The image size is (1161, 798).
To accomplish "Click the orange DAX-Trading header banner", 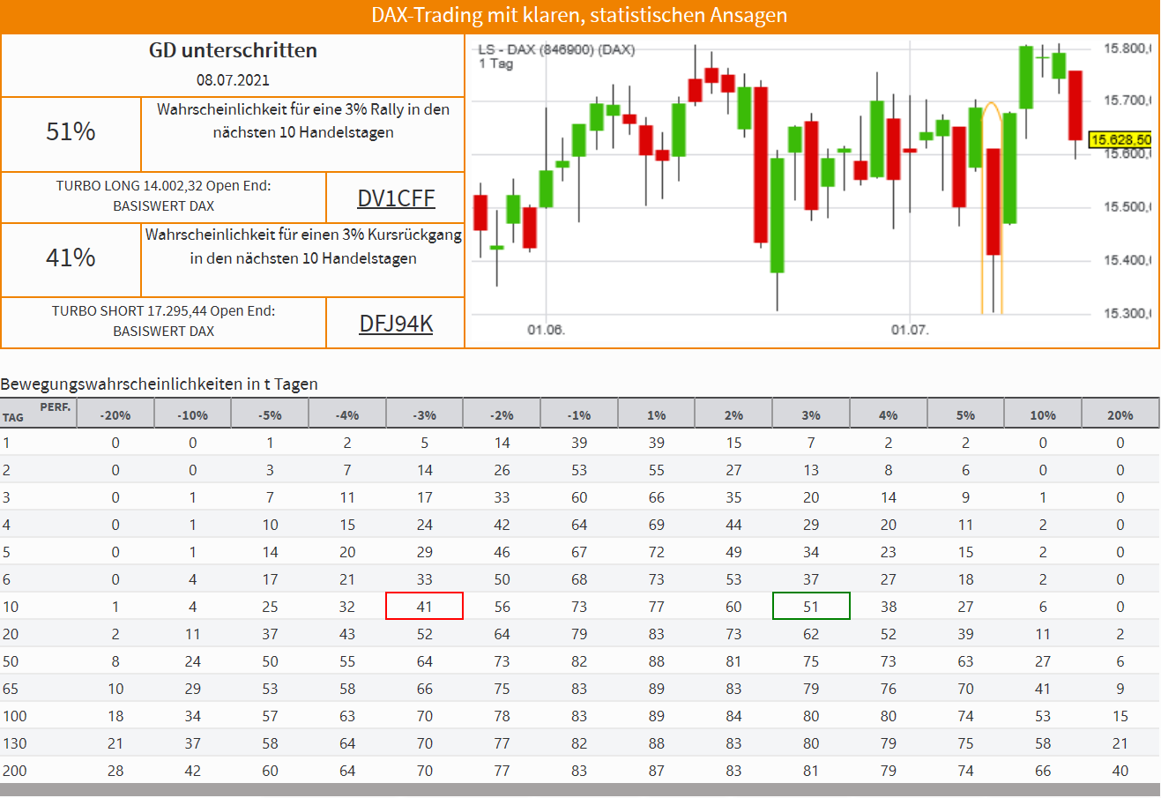I will pyautogui.click(x=579, y=16).
